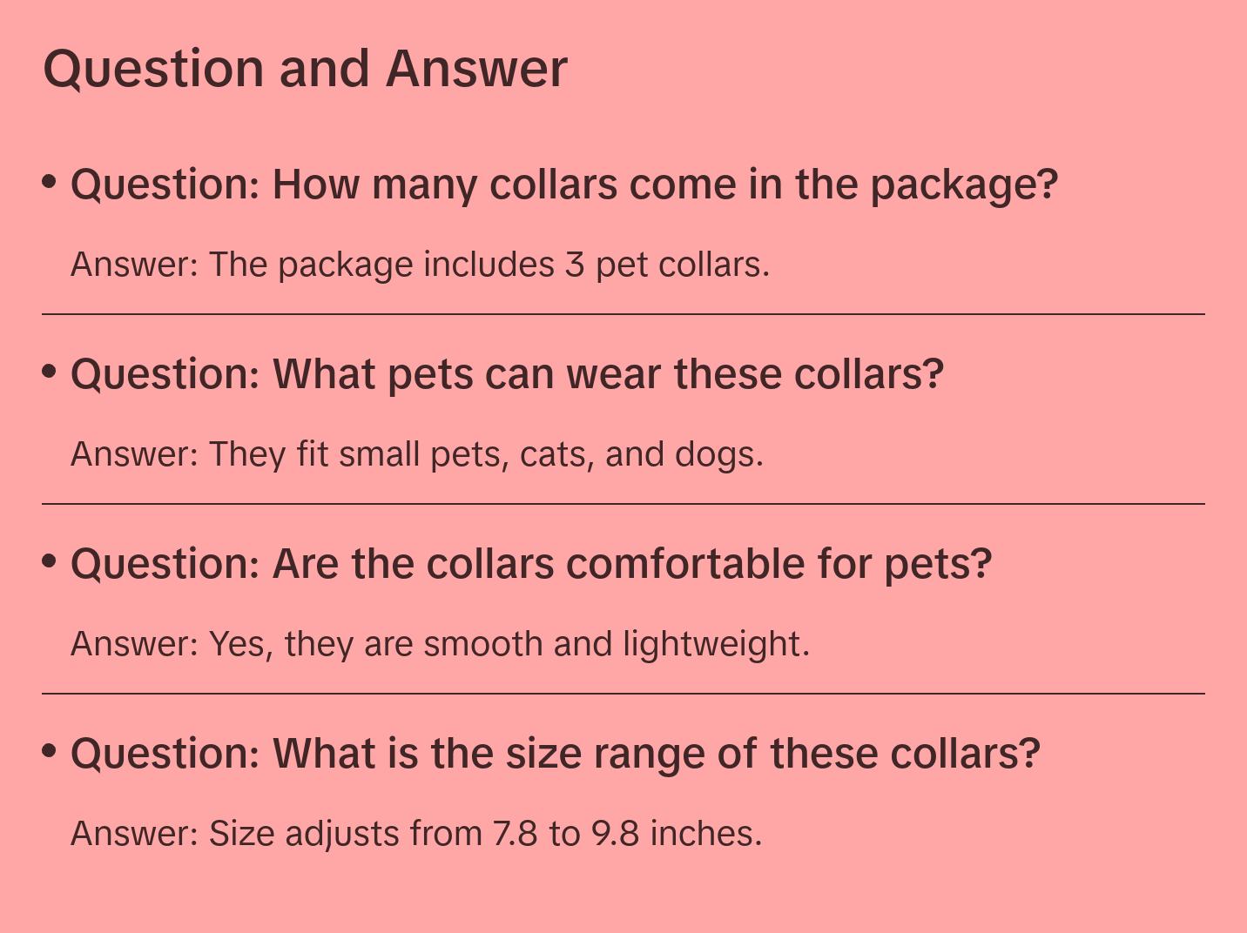Click the answer 'Yes, they are smooth and lightweight'
1247x933 pixels.
tap(440, 644)
